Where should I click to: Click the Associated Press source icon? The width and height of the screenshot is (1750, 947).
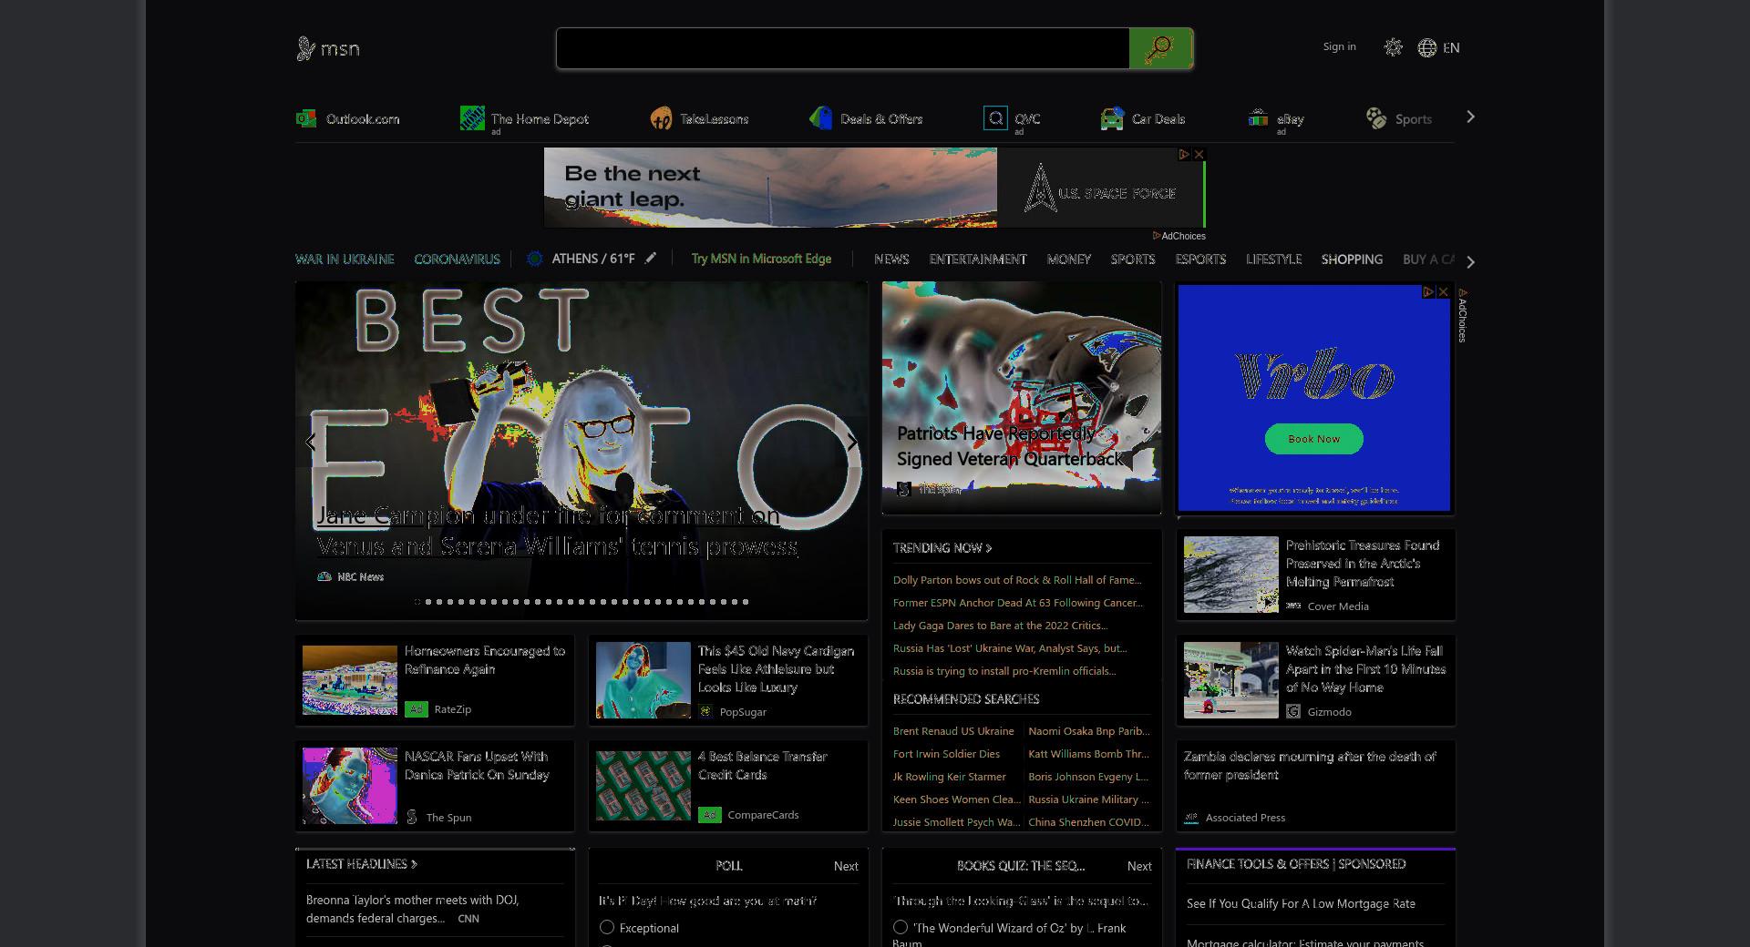click(1191, 817)
